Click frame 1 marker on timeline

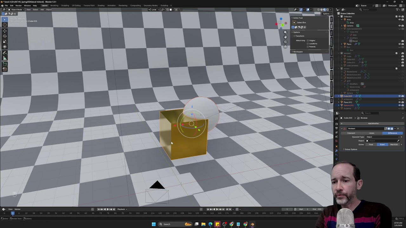pyautogui.click(x=13, y=213)
